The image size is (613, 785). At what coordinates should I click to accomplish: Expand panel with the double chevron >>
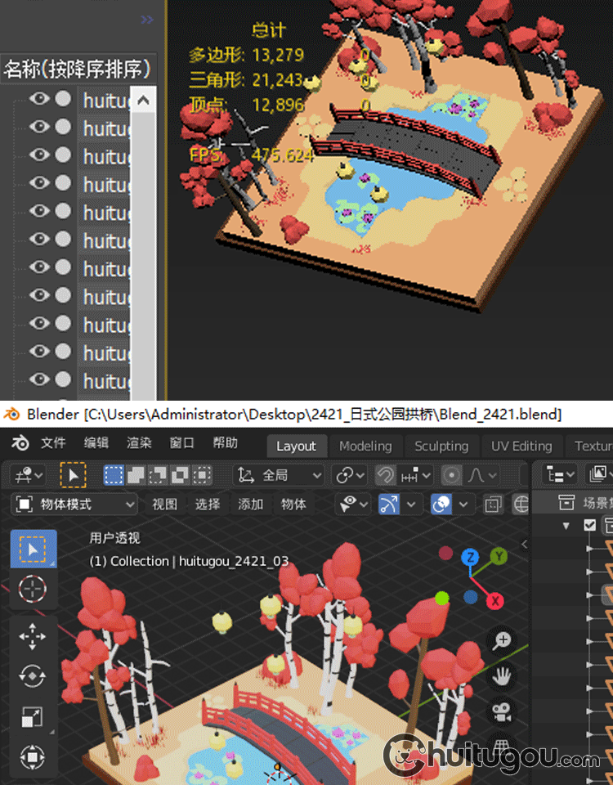pos(147,20)
